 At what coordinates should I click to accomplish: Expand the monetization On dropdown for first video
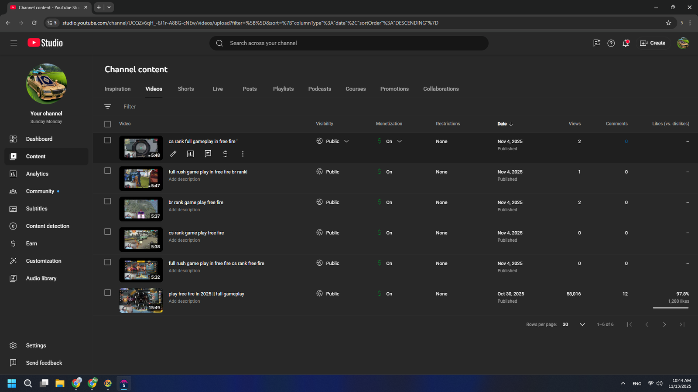click(x=399, y=142)
